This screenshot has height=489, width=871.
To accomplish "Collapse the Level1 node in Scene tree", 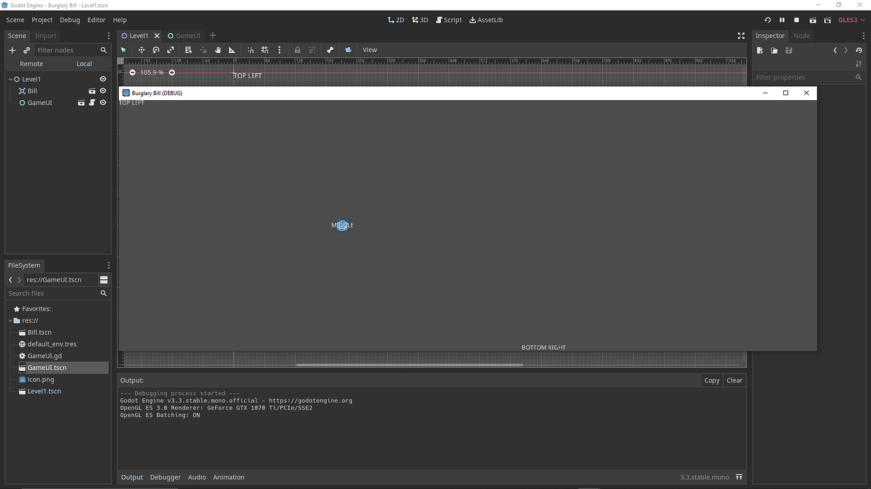I will (x=9, y=79).
